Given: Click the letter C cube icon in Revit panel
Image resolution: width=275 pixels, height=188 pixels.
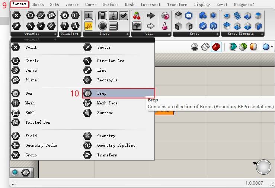Looking at the screenshot, I should click(x=178, y=16).
